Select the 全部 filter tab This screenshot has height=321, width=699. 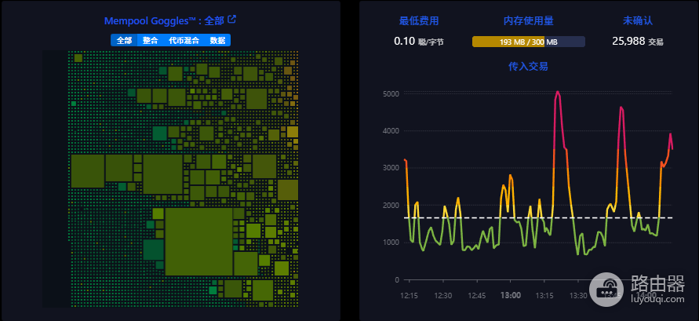125,40
